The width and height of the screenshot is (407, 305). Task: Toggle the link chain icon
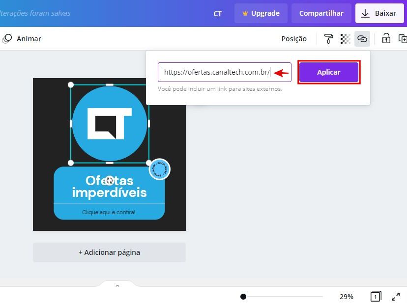(362, 39)
